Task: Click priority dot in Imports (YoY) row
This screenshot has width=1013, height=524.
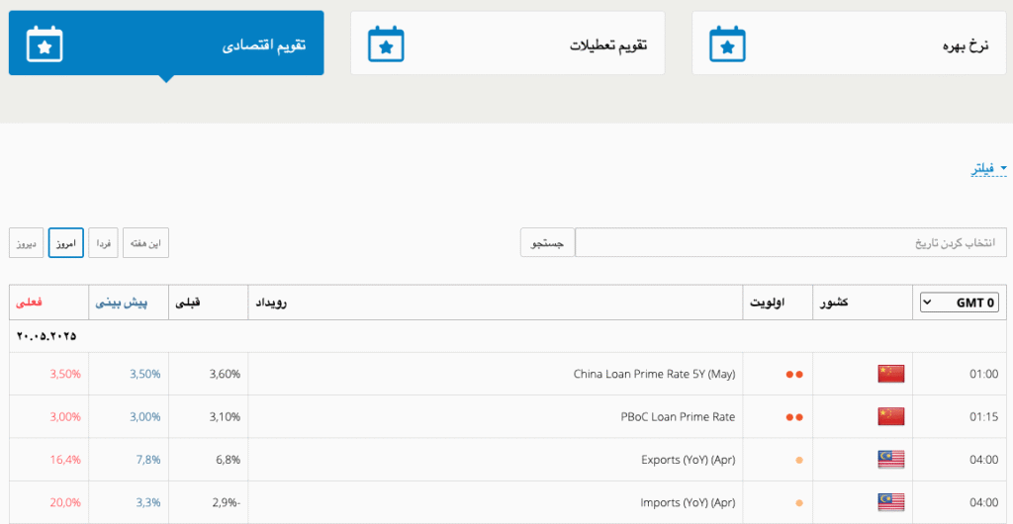Action: [x=799, y=502]
